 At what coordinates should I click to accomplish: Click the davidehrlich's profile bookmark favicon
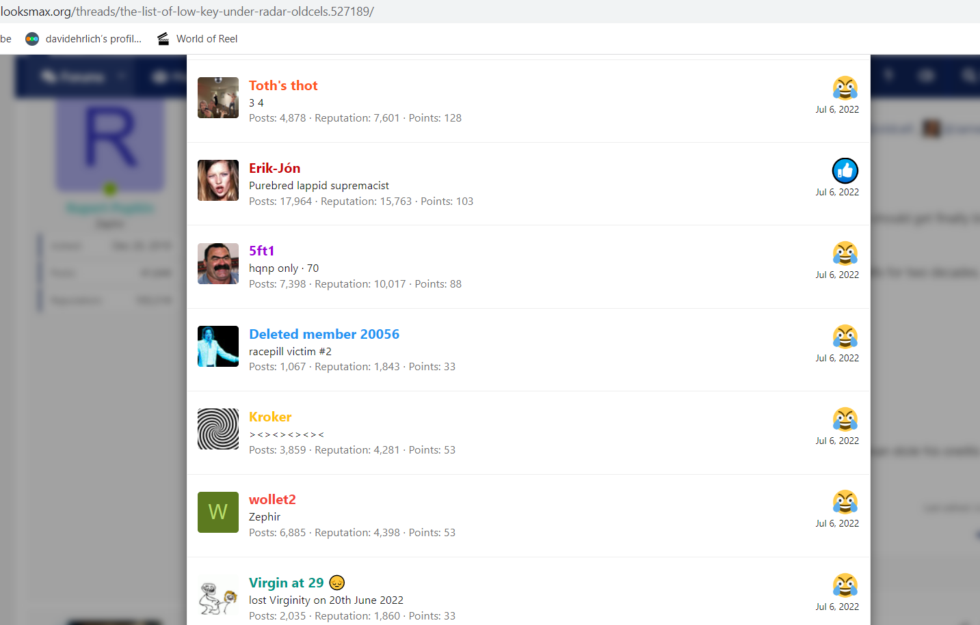tap(32, 39)
